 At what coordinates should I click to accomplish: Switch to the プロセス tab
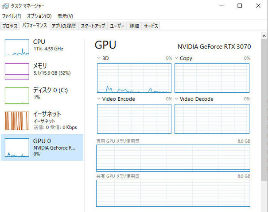[x=10, y=26]
